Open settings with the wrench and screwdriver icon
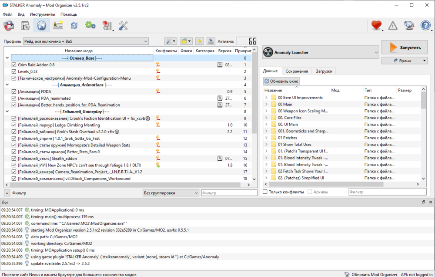 click(x=123, y=26)
